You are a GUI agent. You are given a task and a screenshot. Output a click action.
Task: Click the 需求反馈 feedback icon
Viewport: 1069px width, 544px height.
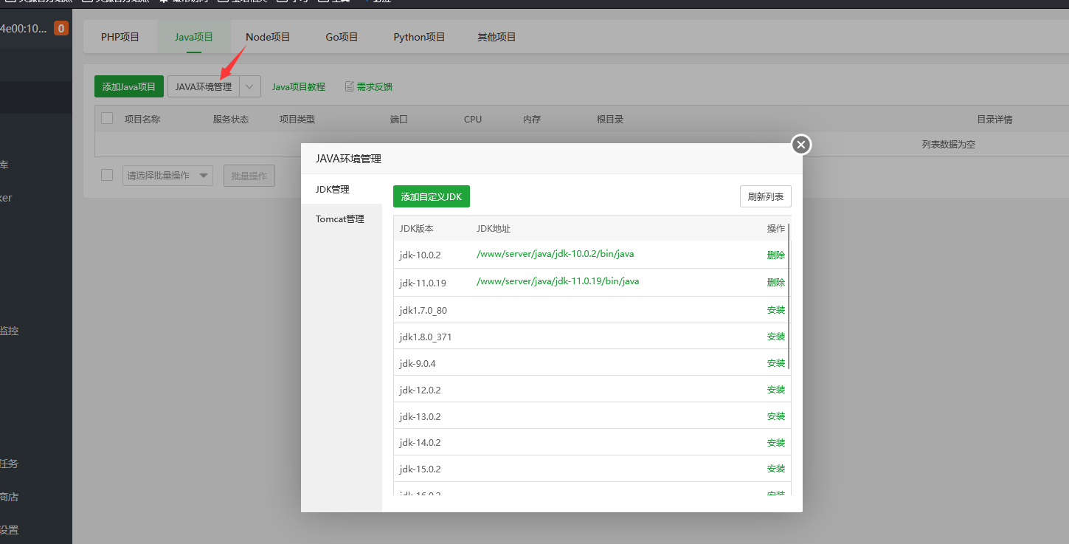click(350, 86)
